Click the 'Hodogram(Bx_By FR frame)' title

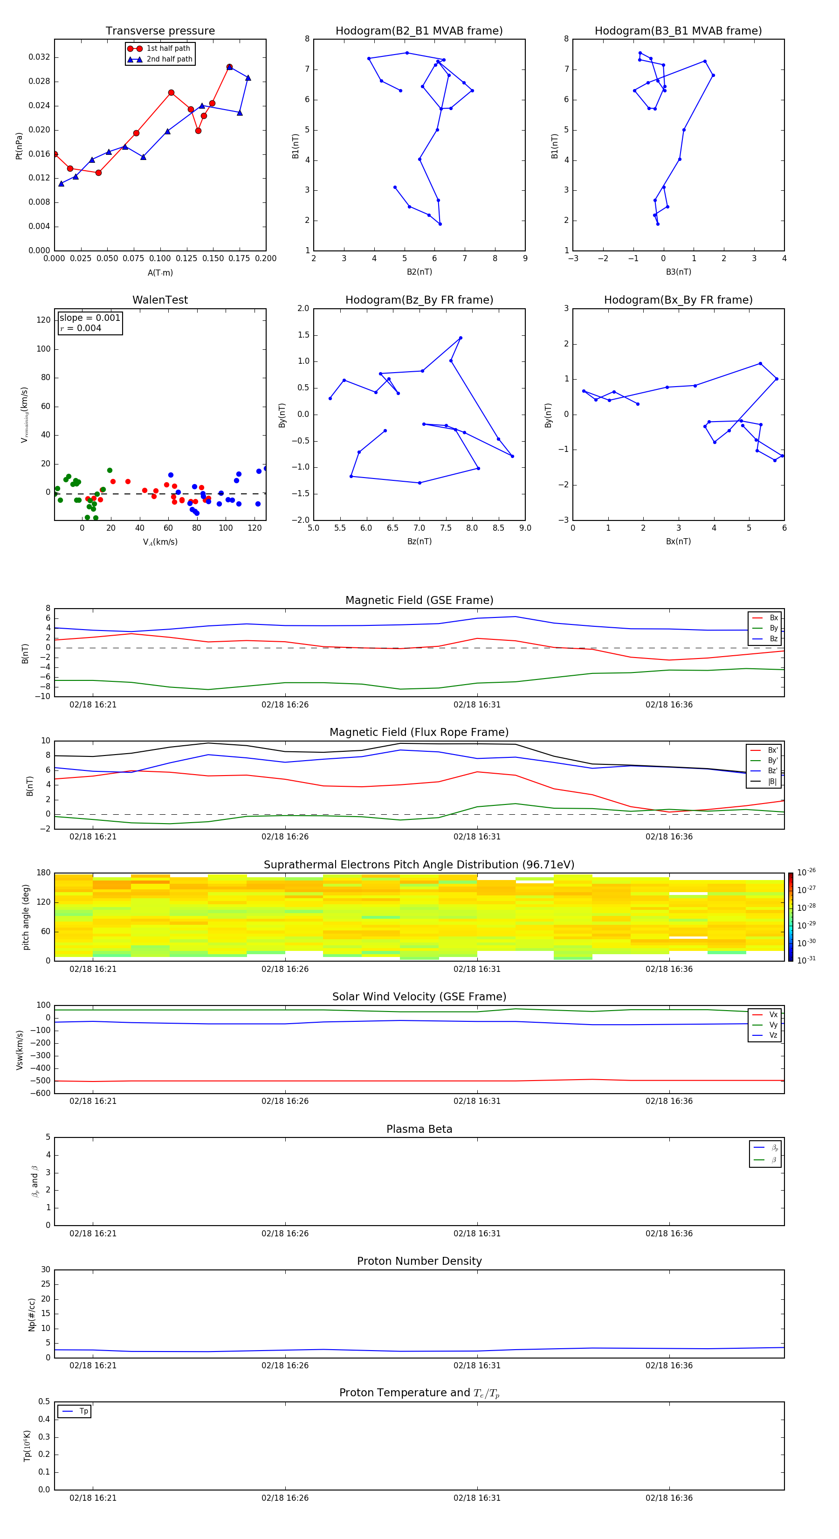point(678,300)
